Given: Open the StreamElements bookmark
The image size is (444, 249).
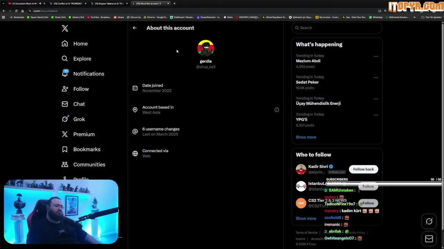Looking at the screenshot, I should pos(208,17).
